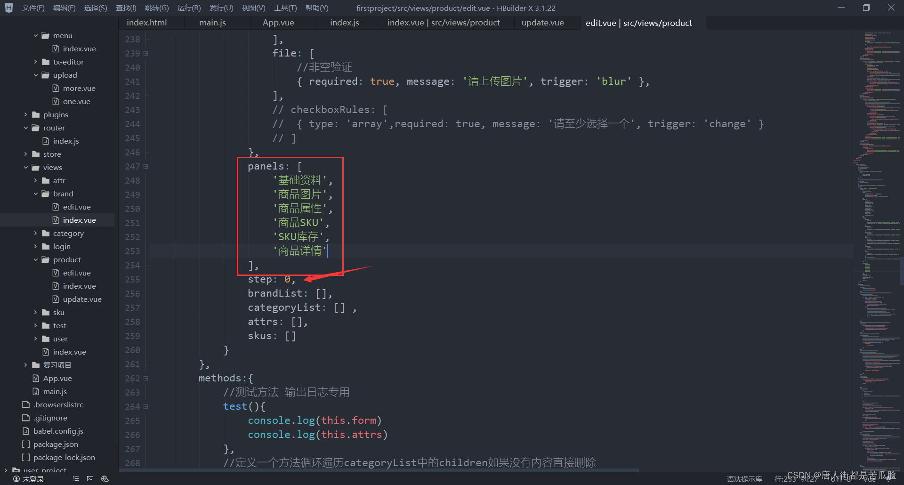Open the cloud browser icon in status bar

(x=105, y=478)
